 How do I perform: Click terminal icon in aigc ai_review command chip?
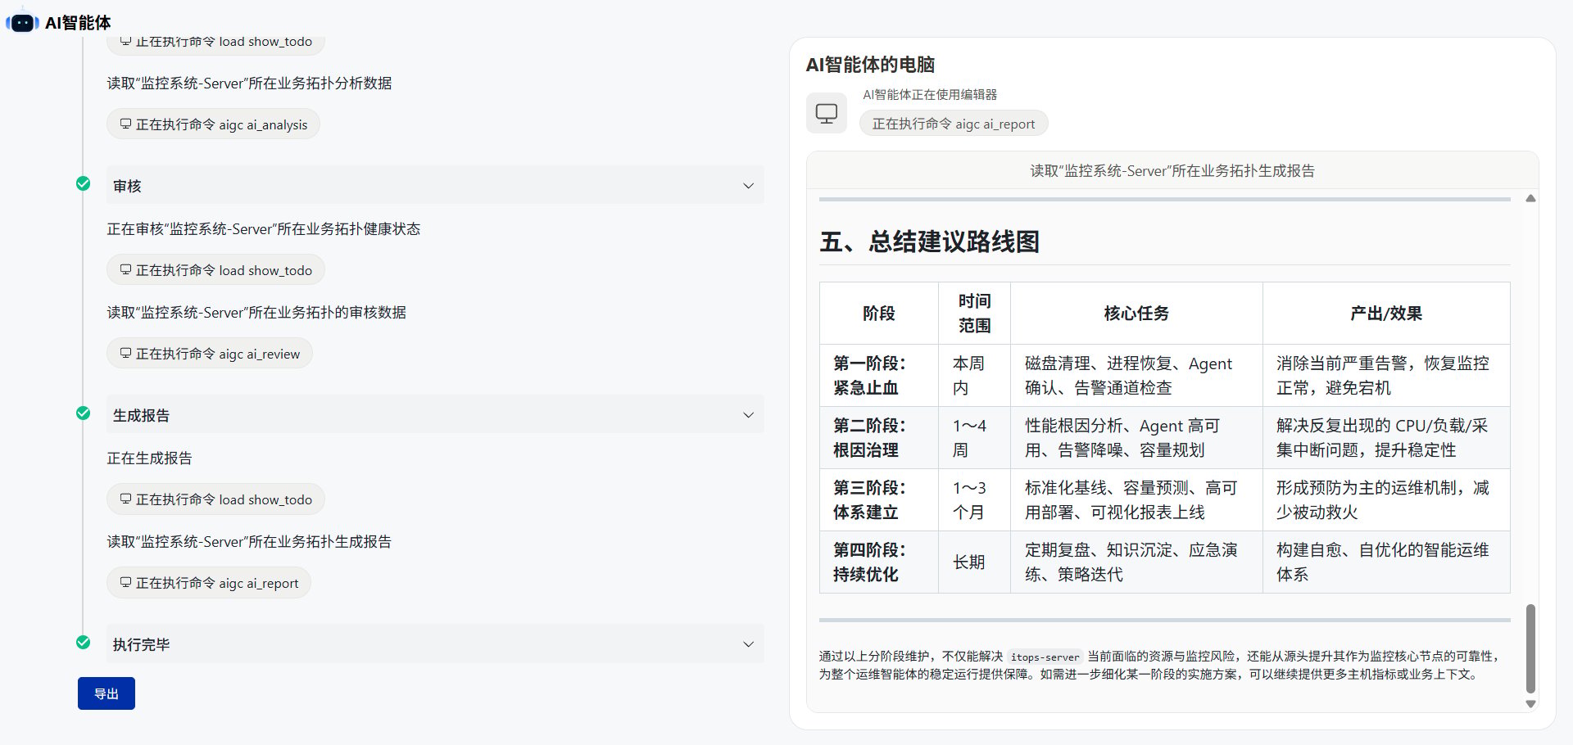click(x=125, y=354)
